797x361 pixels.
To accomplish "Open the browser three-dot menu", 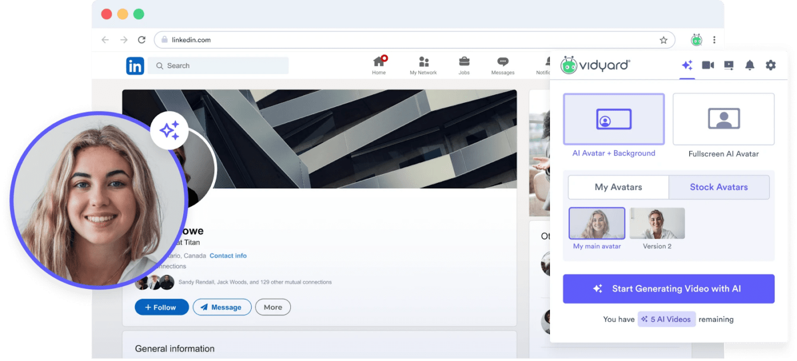I will coord(714,40).
